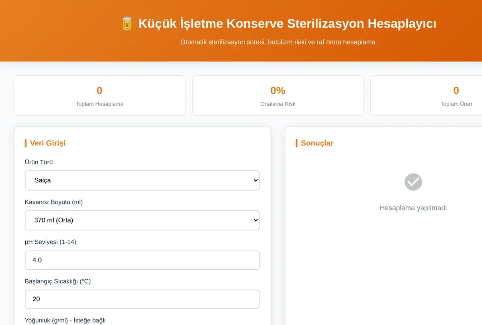This screenshot has height=325, width=482.
Task: Click the Ortalama Risk stat card
Action: coord(278,95)
